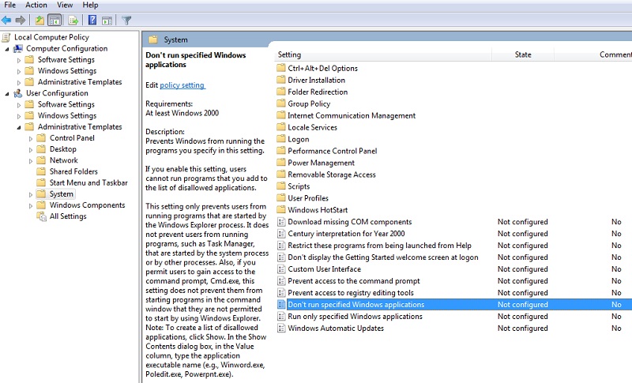Screen dimensions: 632x383
Task: Toggle the Show/Hide Action Pane icon
Action: point(107,20)
